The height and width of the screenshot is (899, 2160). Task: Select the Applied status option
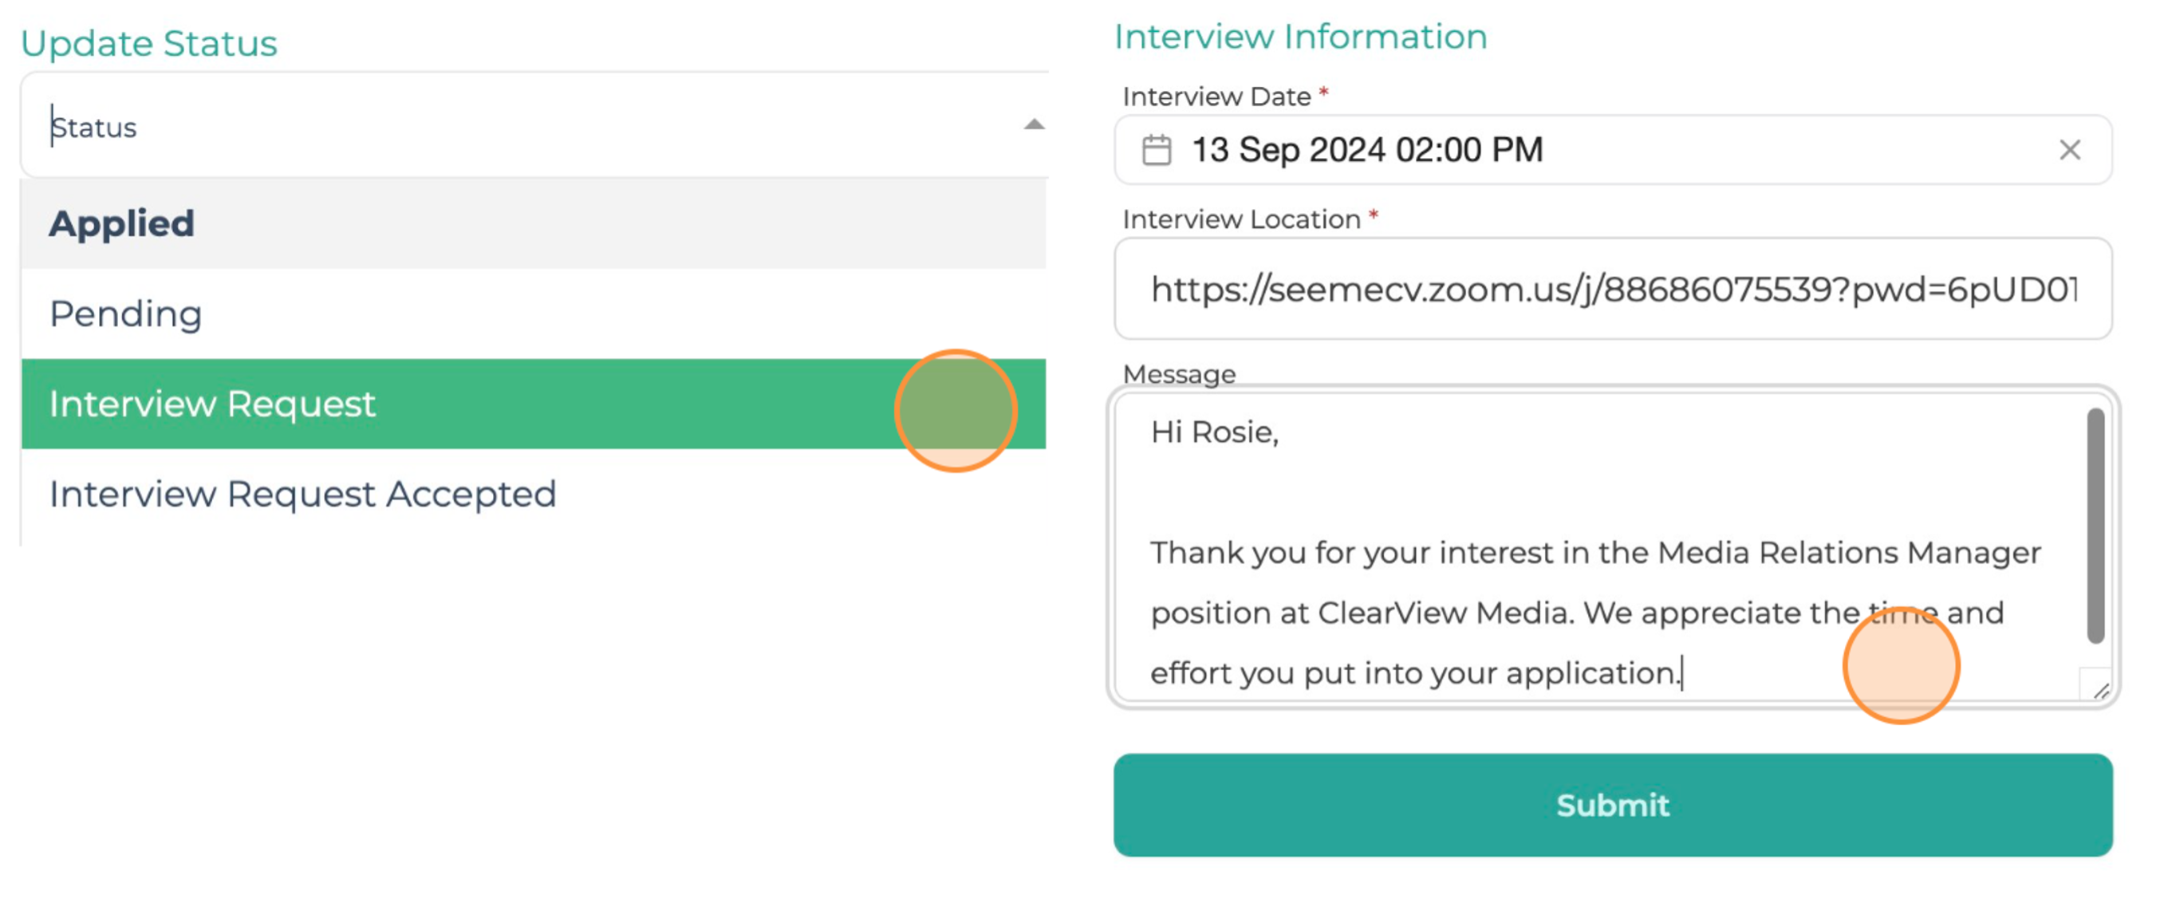pos(534,223)
